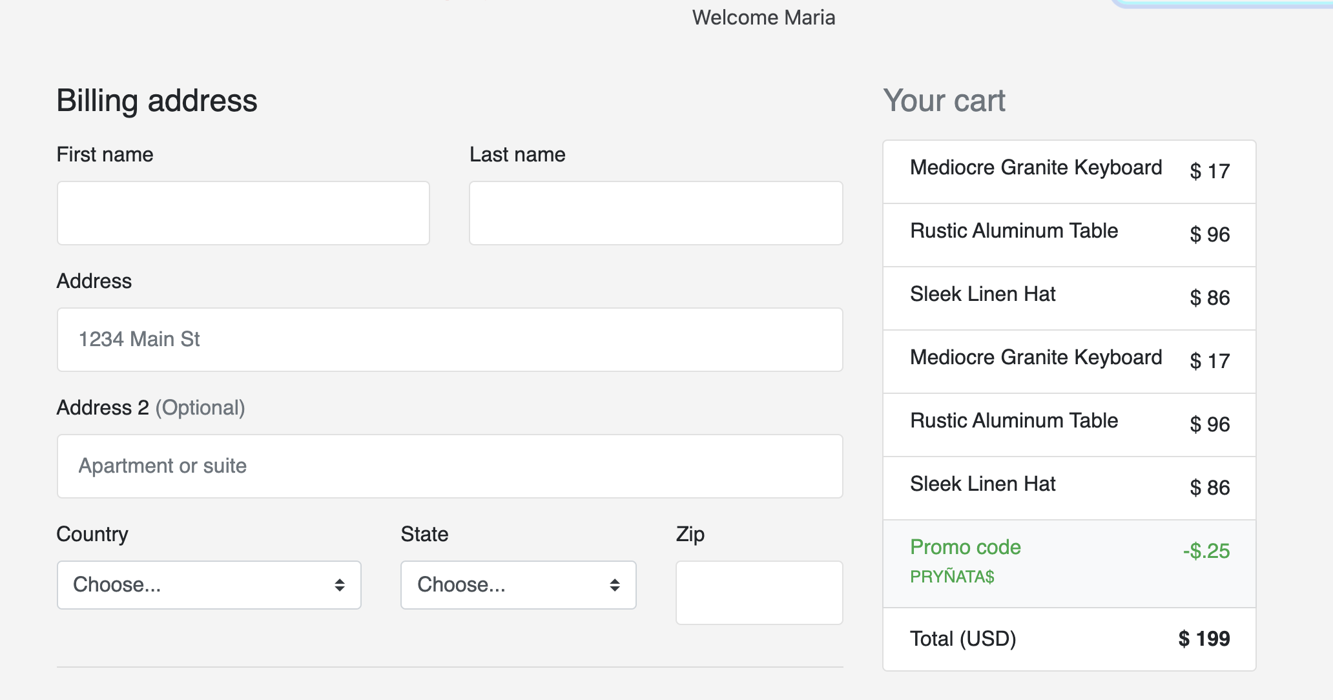1333x700 pixels.
Task: Click the "Your cart" heading
Action: 944,101
